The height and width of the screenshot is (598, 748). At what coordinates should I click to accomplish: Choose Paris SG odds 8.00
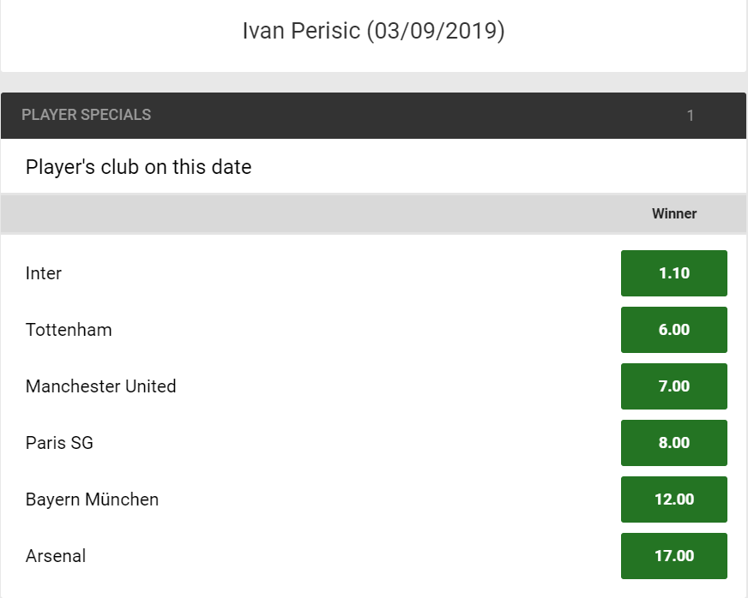click(673, 443)
